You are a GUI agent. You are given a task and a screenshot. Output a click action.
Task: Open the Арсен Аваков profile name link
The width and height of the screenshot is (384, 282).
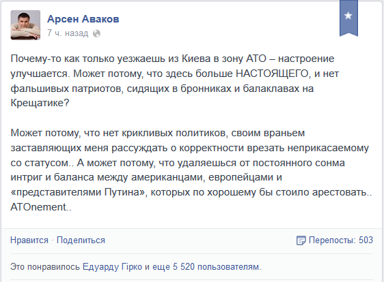(x=83, y=19)
